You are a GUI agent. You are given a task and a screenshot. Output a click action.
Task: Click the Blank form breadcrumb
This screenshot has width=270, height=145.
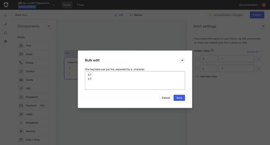click(21, 15)
